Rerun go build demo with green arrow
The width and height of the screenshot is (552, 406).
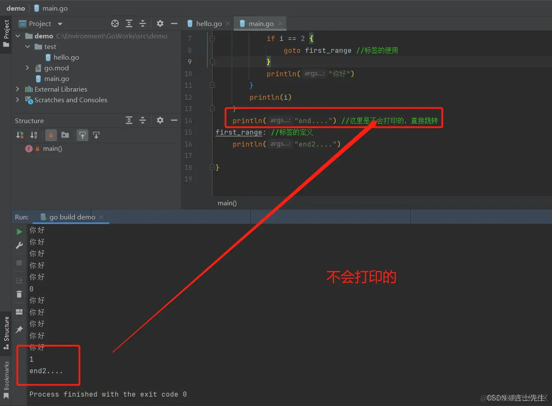19,232
